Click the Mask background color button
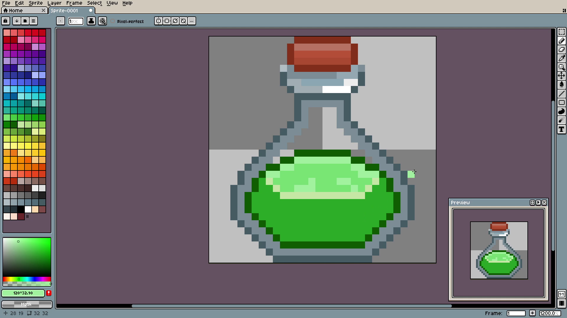This screenshot has height=318, width=567. pyautogui.click(x=27, y=304)
